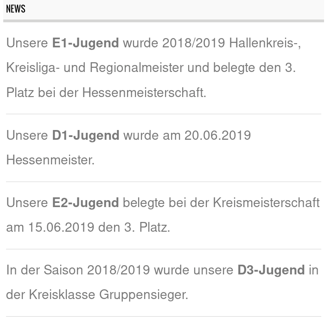Open the bold E1-Jugend news entry
Viewport: 331px width, 319px height.
pos(86,43)
